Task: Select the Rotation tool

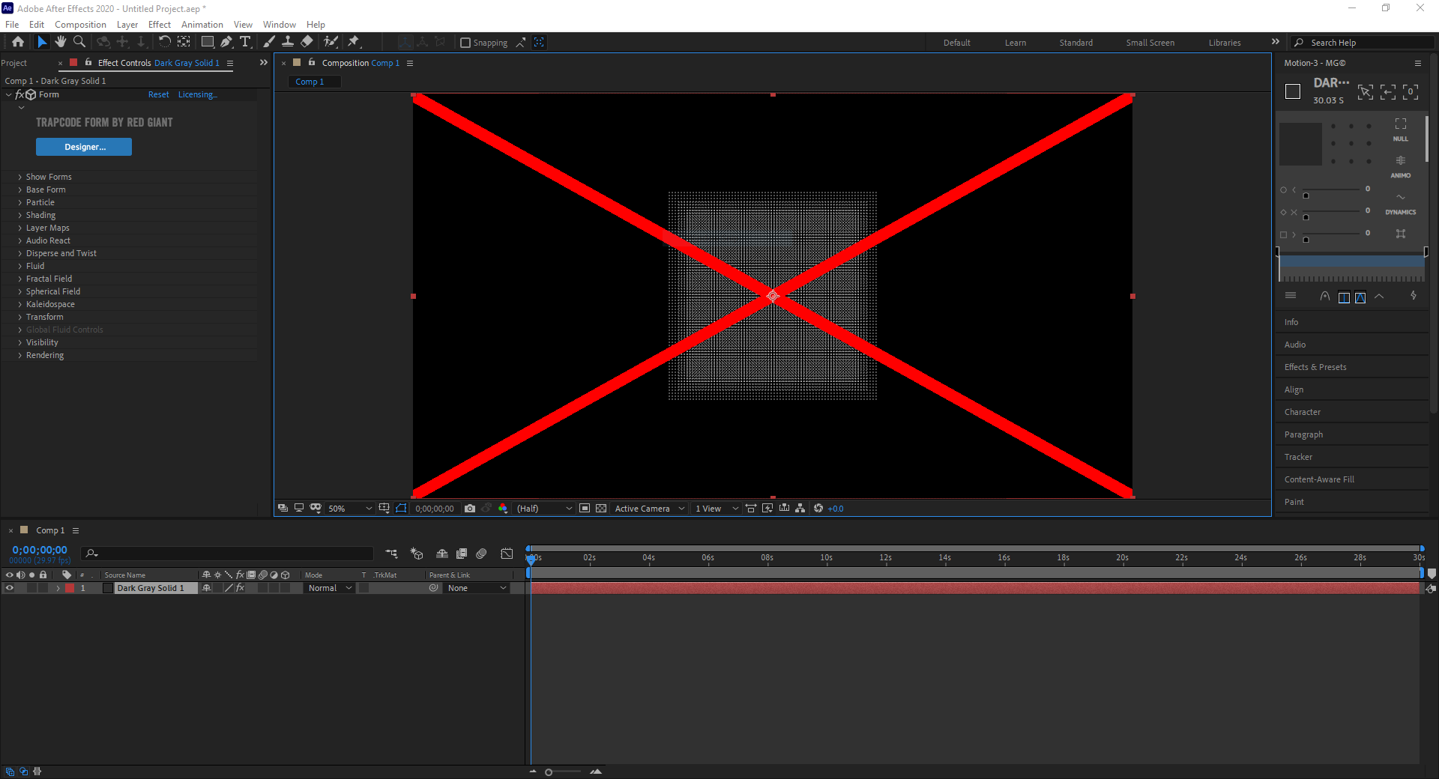Action: pos(164,42)
